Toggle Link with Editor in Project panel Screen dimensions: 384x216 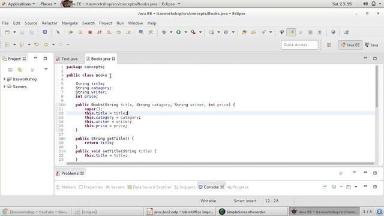20,70
